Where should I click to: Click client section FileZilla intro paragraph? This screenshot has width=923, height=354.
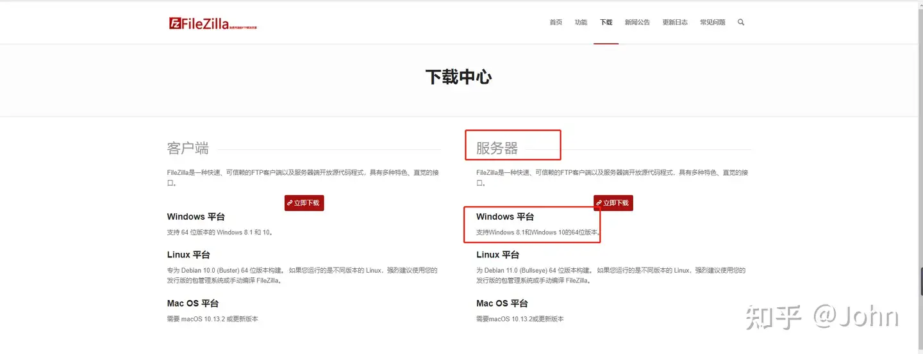click(303, 178)
